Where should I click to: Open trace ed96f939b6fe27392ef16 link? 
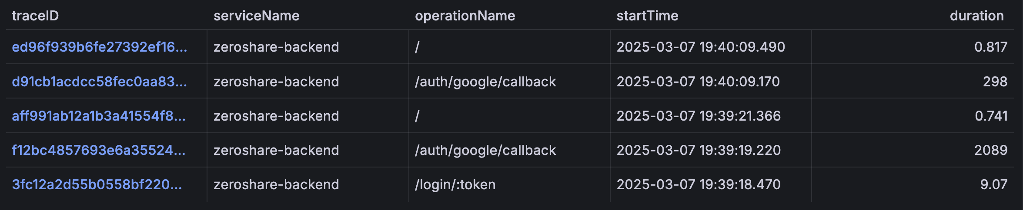(x=100, y=47)
